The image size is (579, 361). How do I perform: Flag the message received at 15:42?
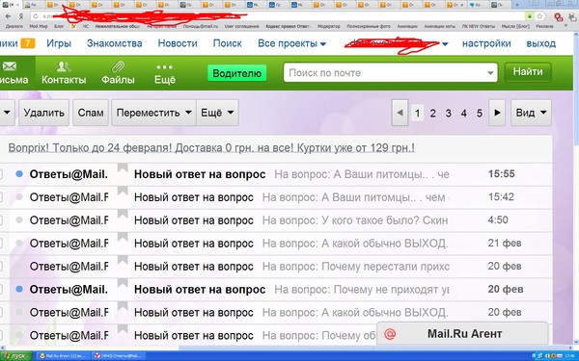point(123,192)
